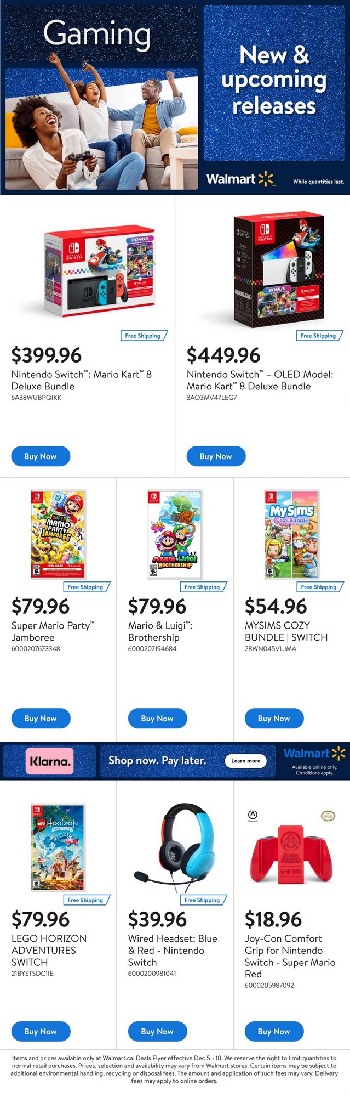The height and width of the screenshot is (1097, 350).
Task: Click Free Shipping tag on LEGO Horizon Adventures
Action: tap(85, 900)
